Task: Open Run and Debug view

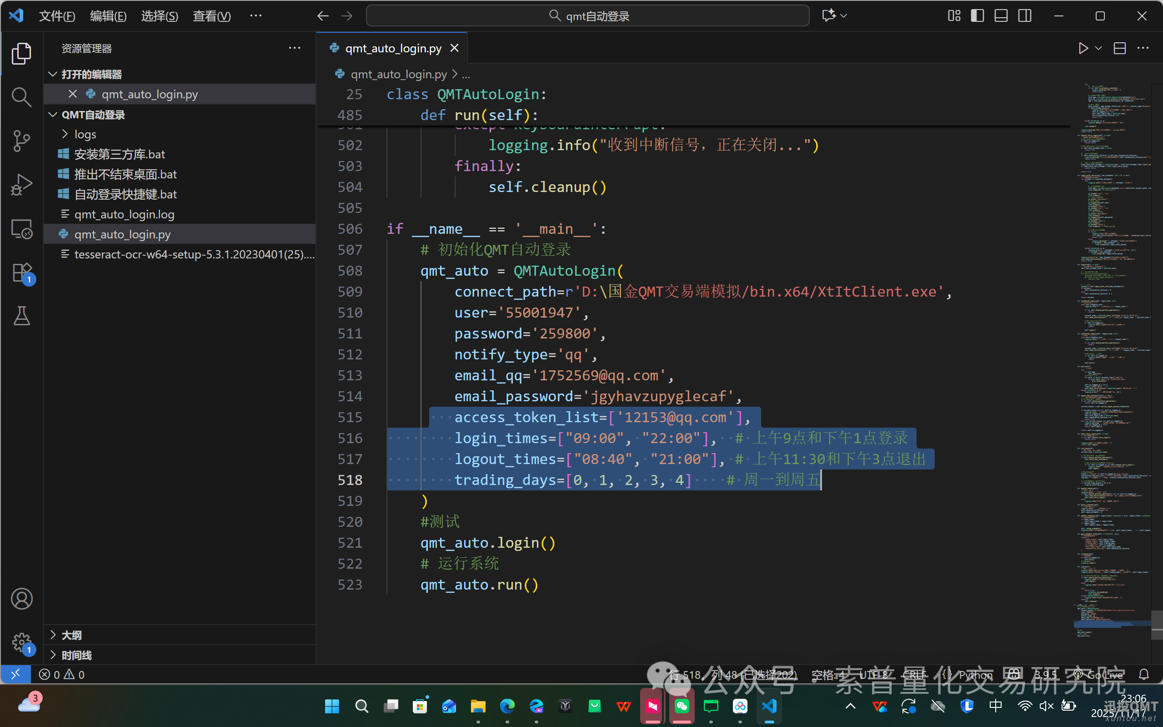Action: pos(21,185)
